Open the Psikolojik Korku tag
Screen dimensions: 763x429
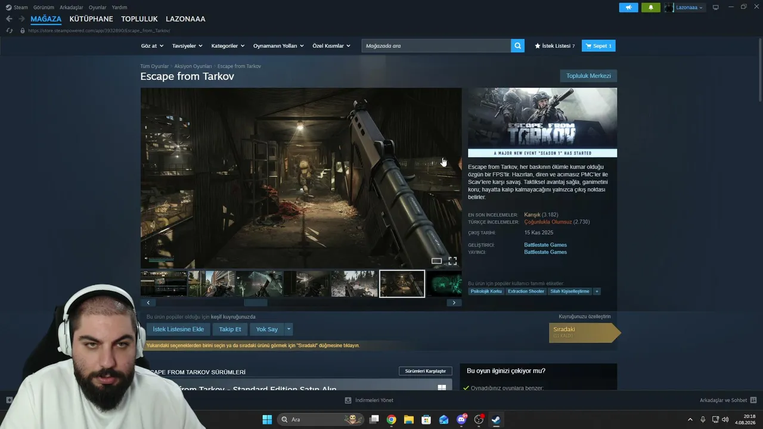pos(486,291)
